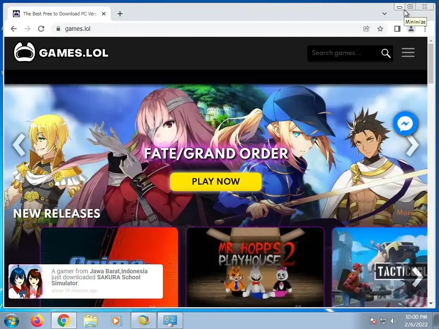Click the PLAY NOW button

(216, 182)
